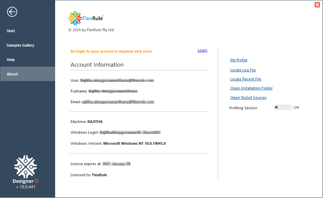Click Open NuGet Sources link

(248, 97)
